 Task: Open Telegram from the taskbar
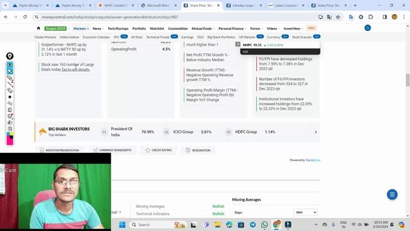(252, 225)
